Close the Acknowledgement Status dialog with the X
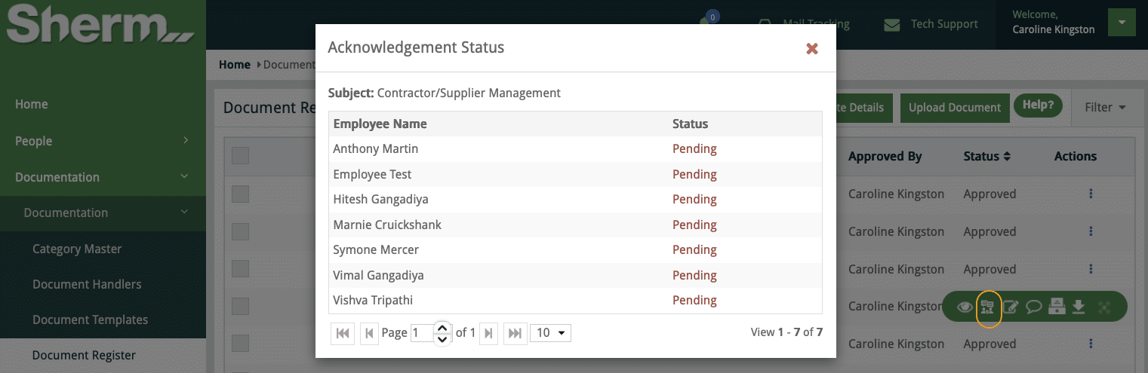Viewport: 1148px width, 373px height. pos(812,48)
